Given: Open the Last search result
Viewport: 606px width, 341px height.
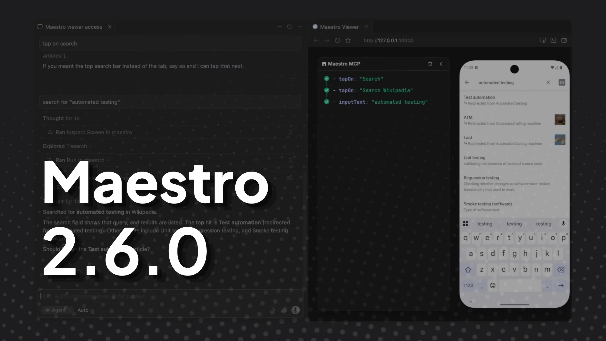Looking at the screenshot, I should [x=514, y=140].
